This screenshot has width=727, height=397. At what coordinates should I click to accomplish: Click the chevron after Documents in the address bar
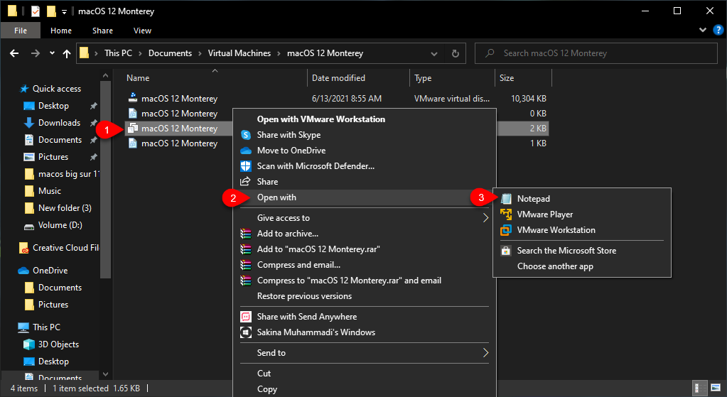pos(200,54)
